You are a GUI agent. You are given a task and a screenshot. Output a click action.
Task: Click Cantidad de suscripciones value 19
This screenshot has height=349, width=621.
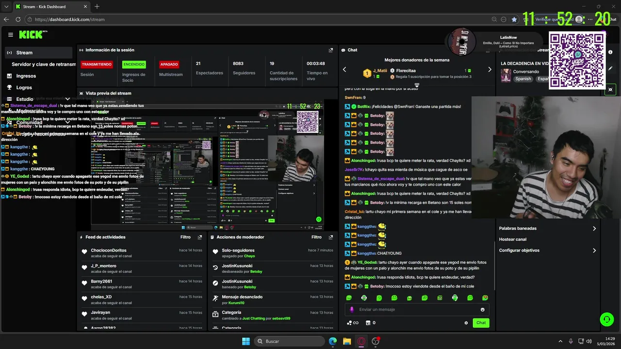click(272, 63)
